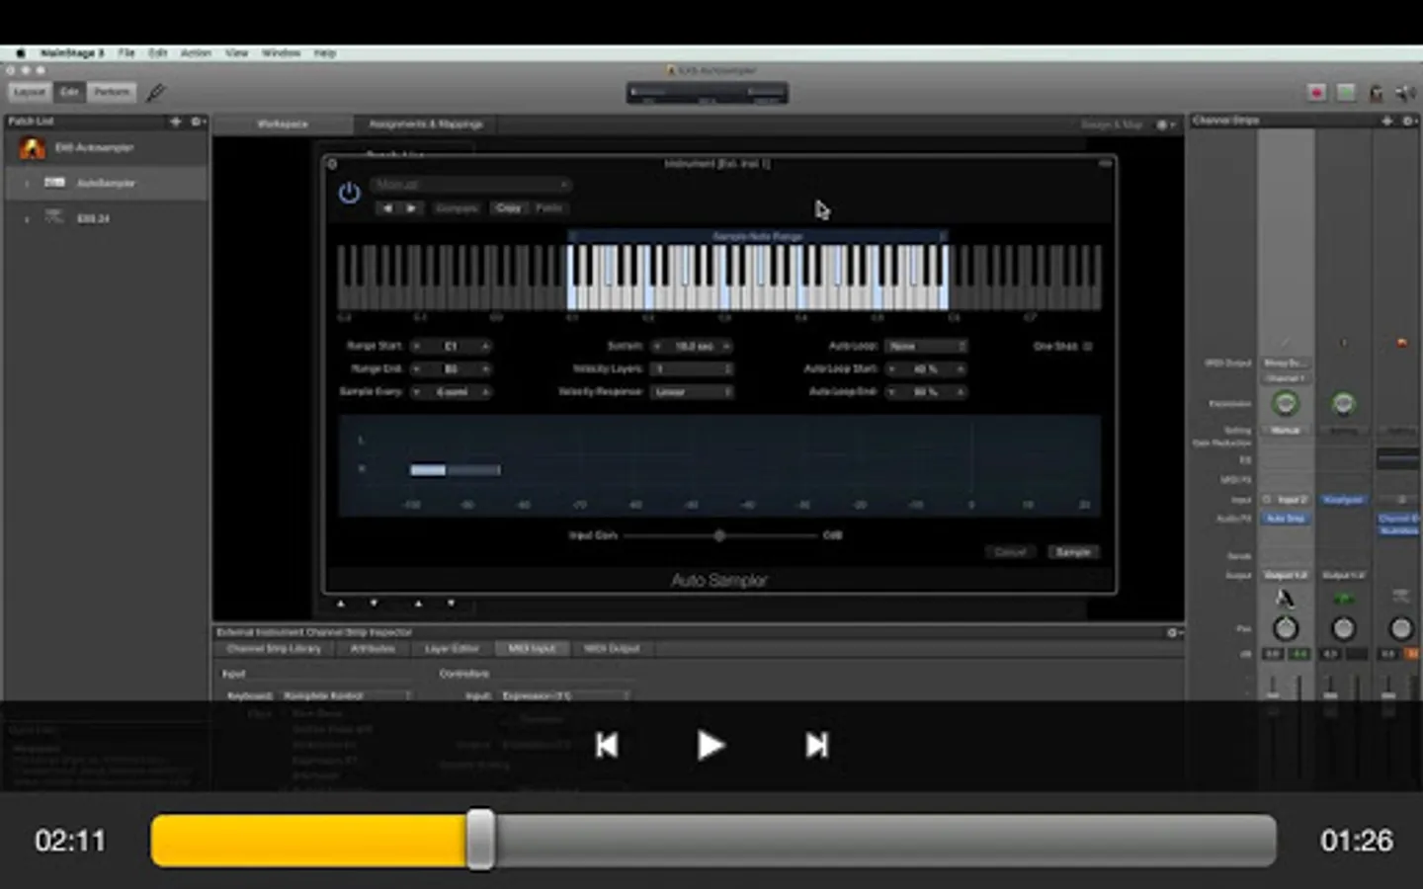Click the Expression knob on second channel strip

point(1343,403)
